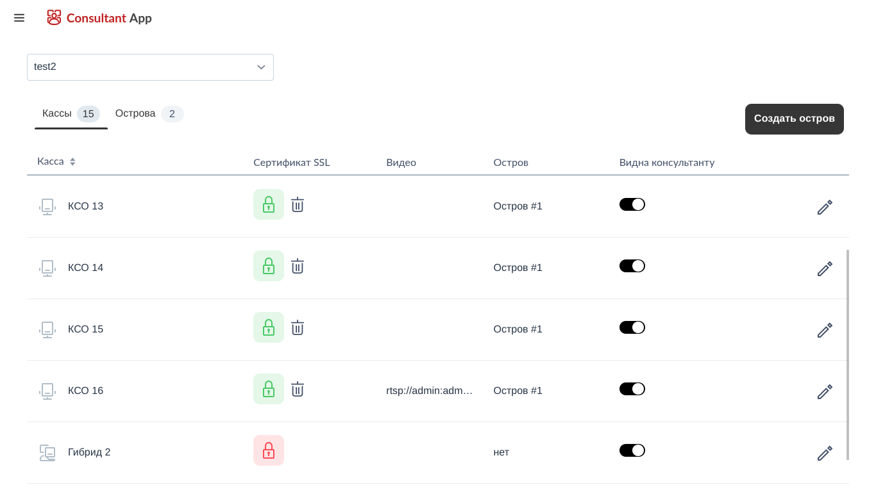Edit КСО 16 with pencil icon
The height and width of the screenshot is (492, 876).
click(825, 391)
